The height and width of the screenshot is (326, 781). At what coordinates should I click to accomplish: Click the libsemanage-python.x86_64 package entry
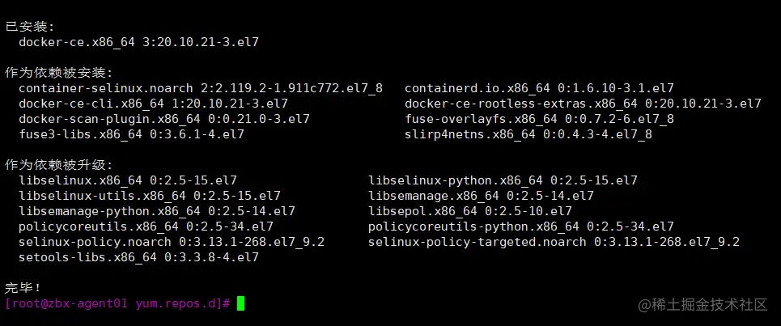click(x=156, y=211)
